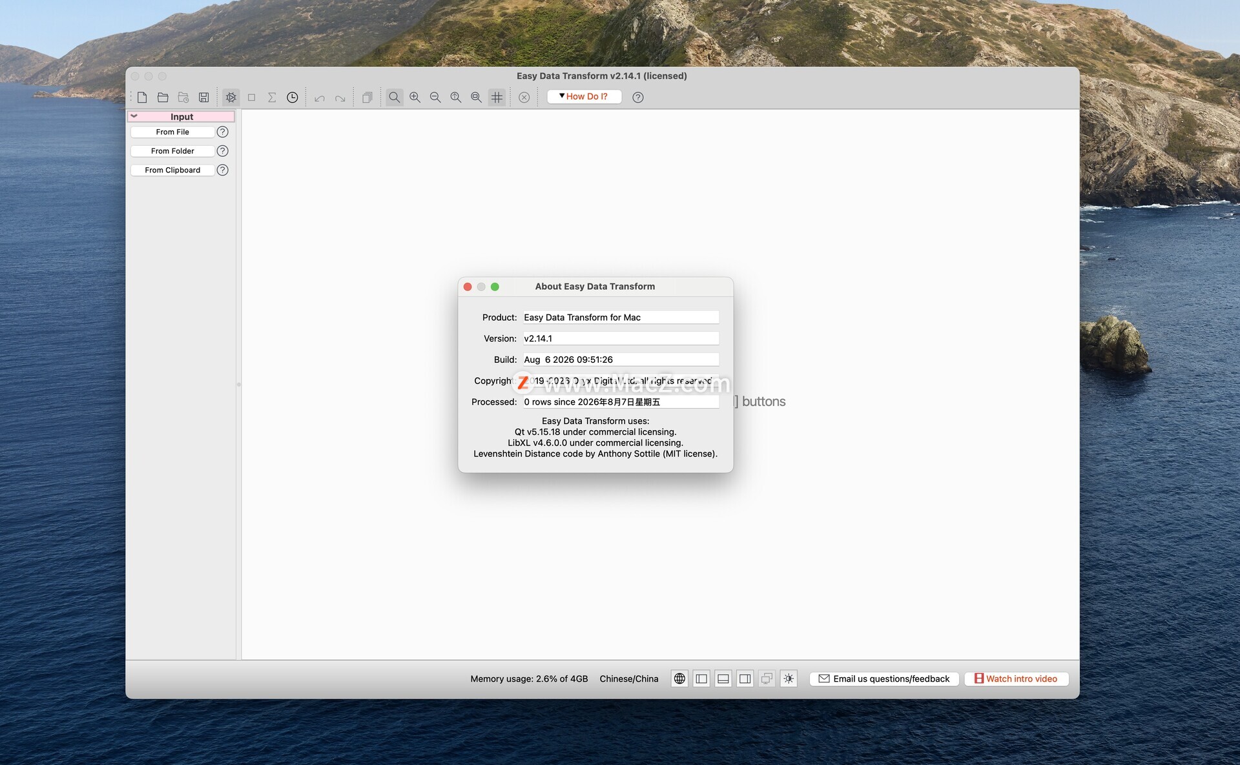Screen dimensions: 1240x765
Task: Click the clock schedule icon
Action: click(293, 97)
